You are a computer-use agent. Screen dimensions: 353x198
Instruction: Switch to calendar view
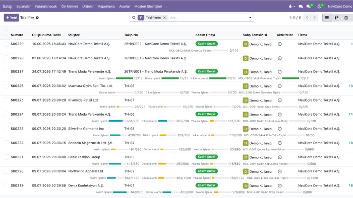pyautogui.click(x=346, y=18)
